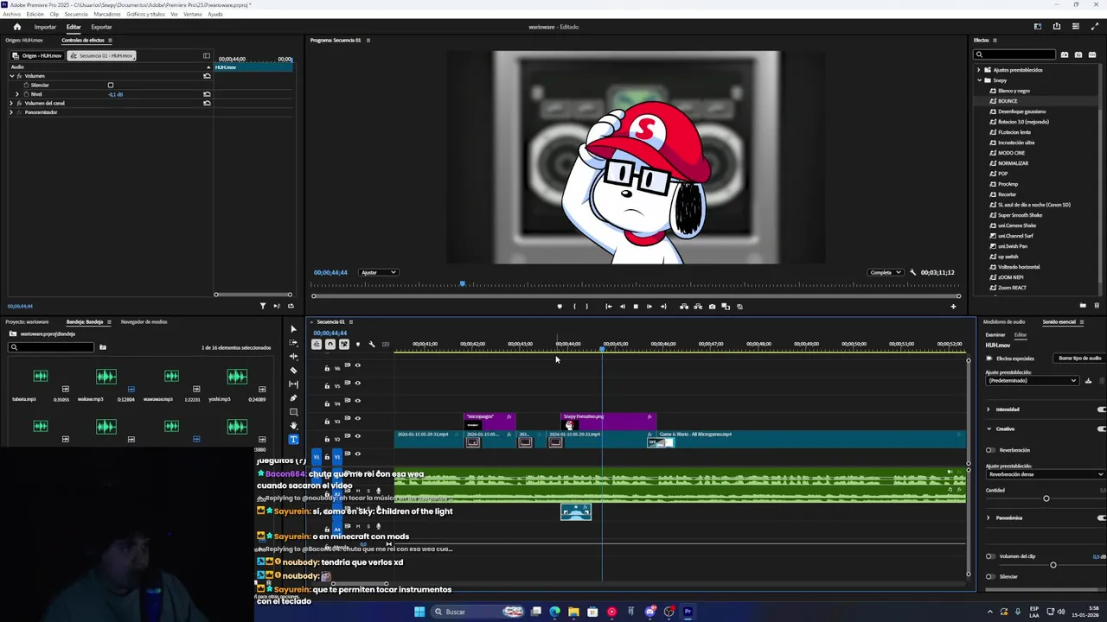The image size is (1107, 622).
Task: Toggle Linked Selection in timeline header
Action: (x=344, y=345)
